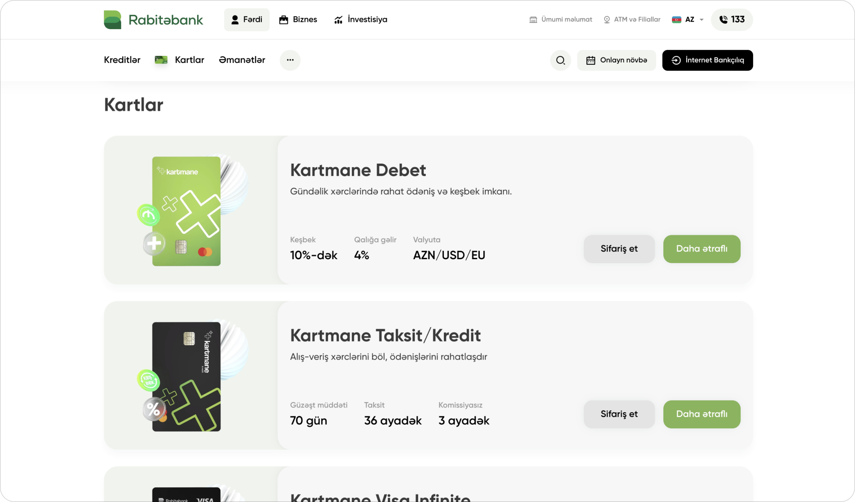Click the Rabitəbank logo
Screen dimensions: 855x502
point(153,20)
